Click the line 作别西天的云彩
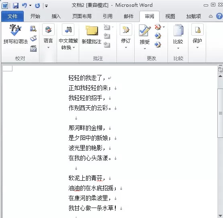The height and width of the screenshot is (218, 223). [90, 108]
